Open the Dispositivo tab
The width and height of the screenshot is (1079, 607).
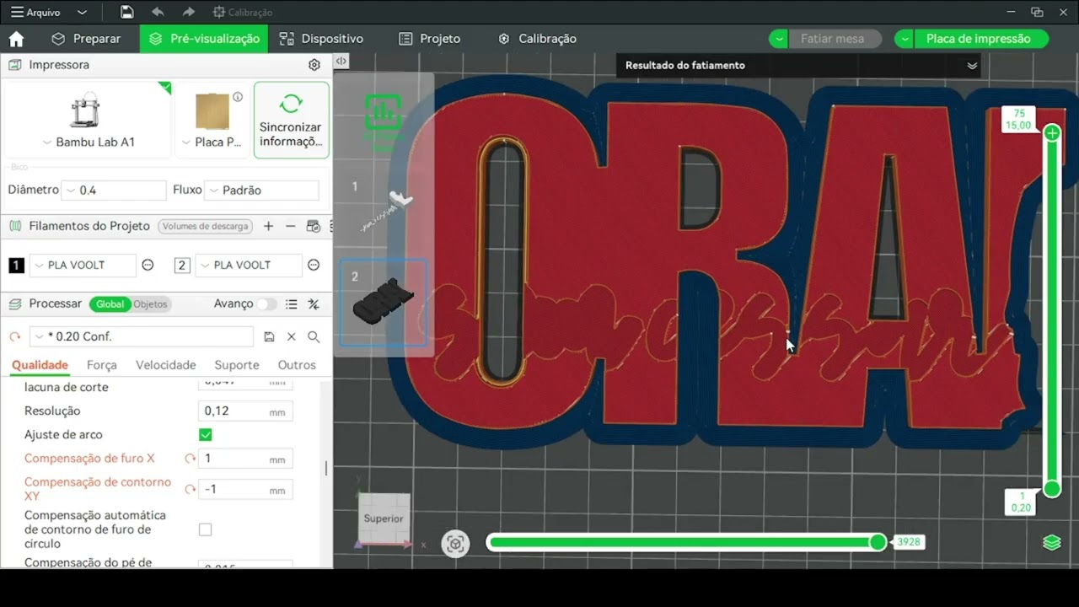(321, 39)
